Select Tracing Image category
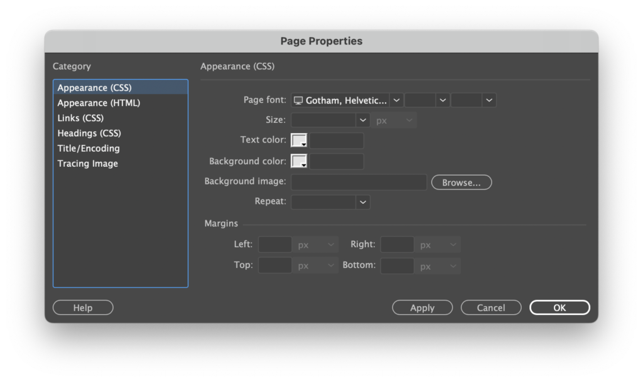Image resolution: width=643 pixels, height=382 pixels. pyautogui.click(x=88, y=164)
